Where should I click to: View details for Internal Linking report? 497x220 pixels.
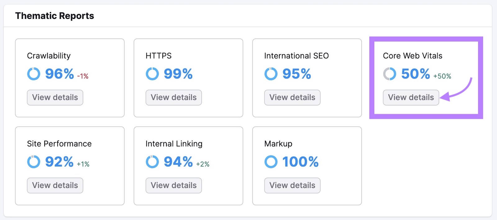pos(173,185)
